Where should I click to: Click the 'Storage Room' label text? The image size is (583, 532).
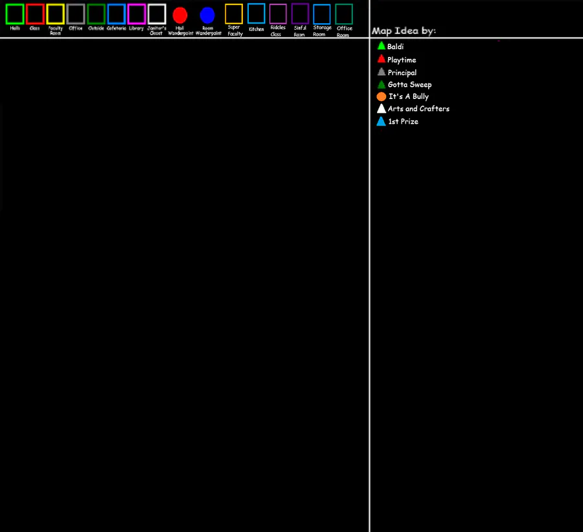pyautogui.click(x=322, y=31)
